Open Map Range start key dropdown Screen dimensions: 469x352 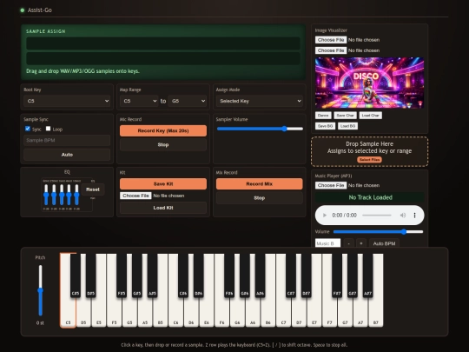(x=139, y=101)
